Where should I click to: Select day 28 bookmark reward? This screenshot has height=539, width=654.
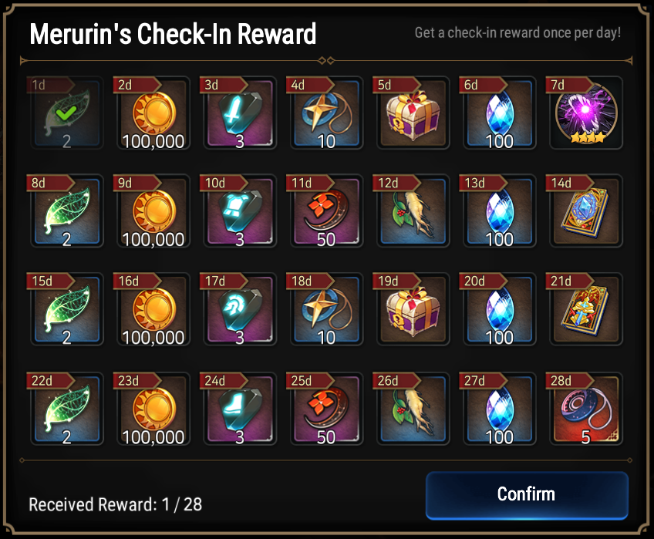click(586, 409)
